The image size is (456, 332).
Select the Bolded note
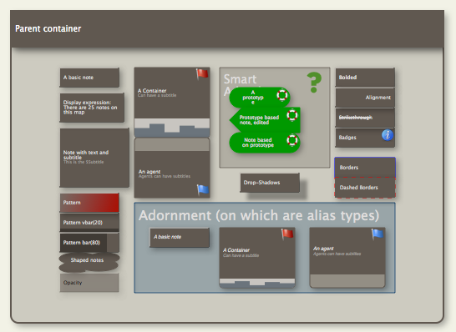pyautogui.click(x=365, y=78)
